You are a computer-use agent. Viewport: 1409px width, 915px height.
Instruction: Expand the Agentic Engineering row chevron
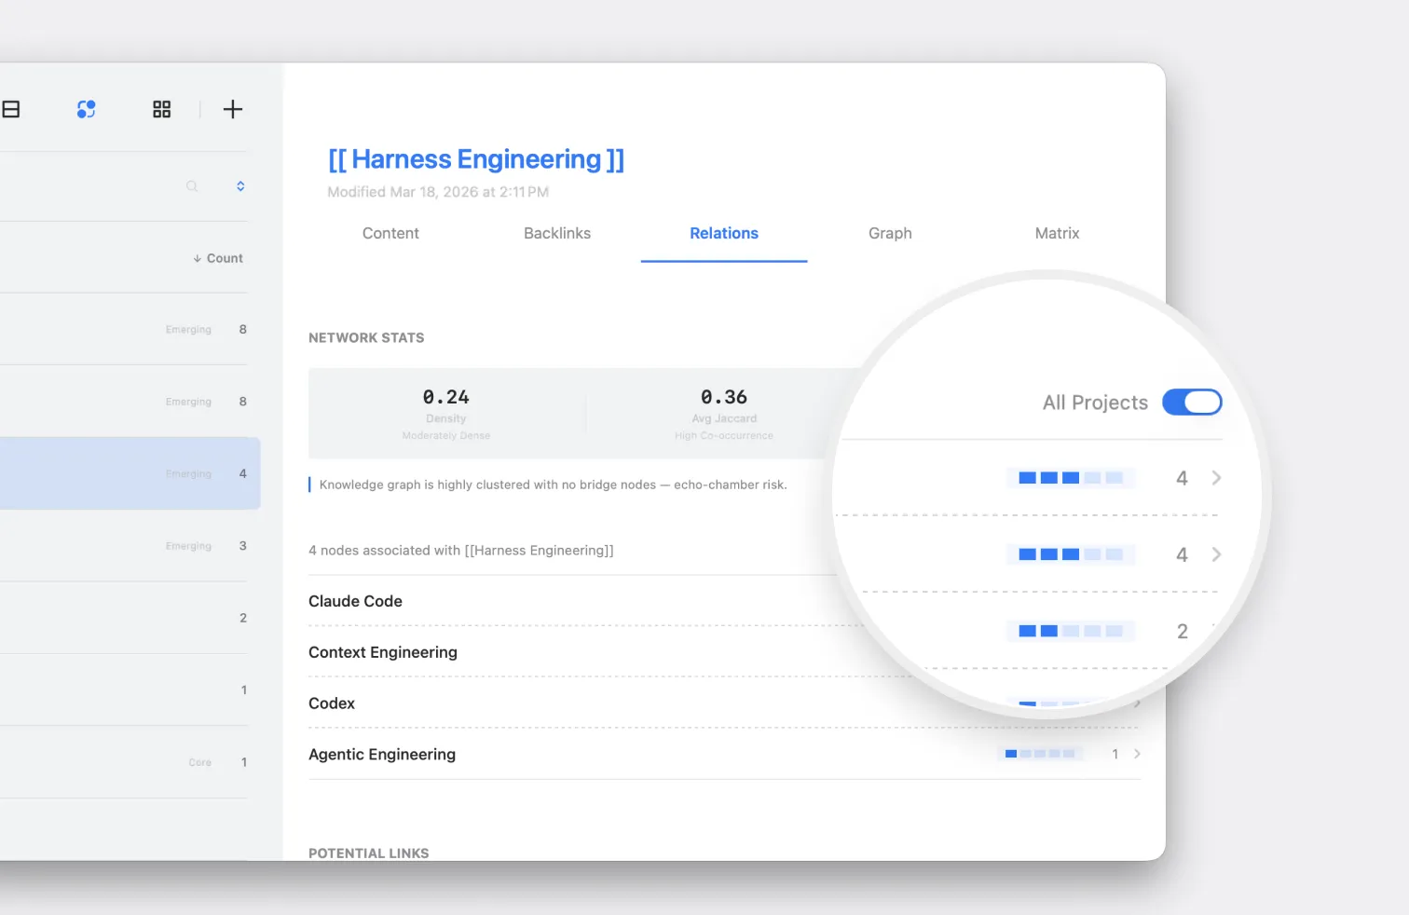point(1137,754)
